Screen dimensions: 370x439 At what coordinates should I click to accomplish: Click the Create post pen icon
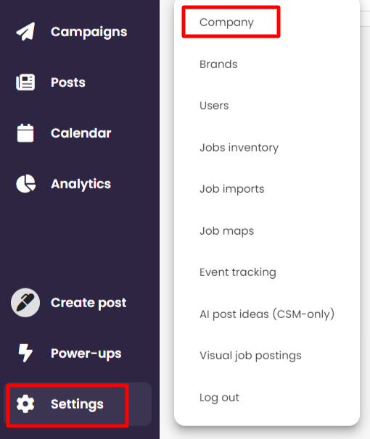tap(25, 303)
